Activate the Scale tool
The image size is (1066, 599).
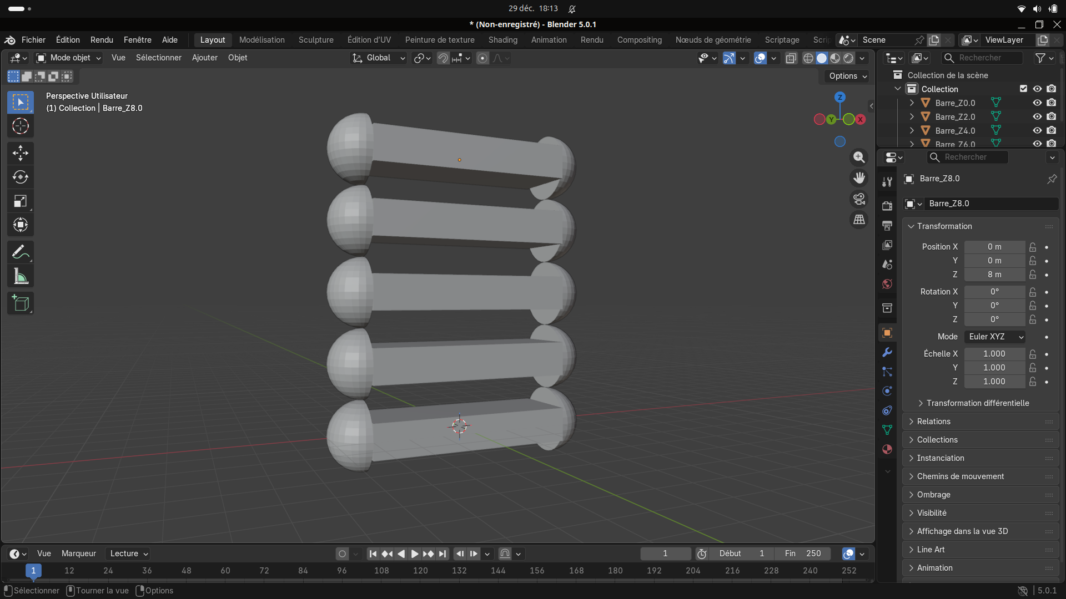(21, 201)
